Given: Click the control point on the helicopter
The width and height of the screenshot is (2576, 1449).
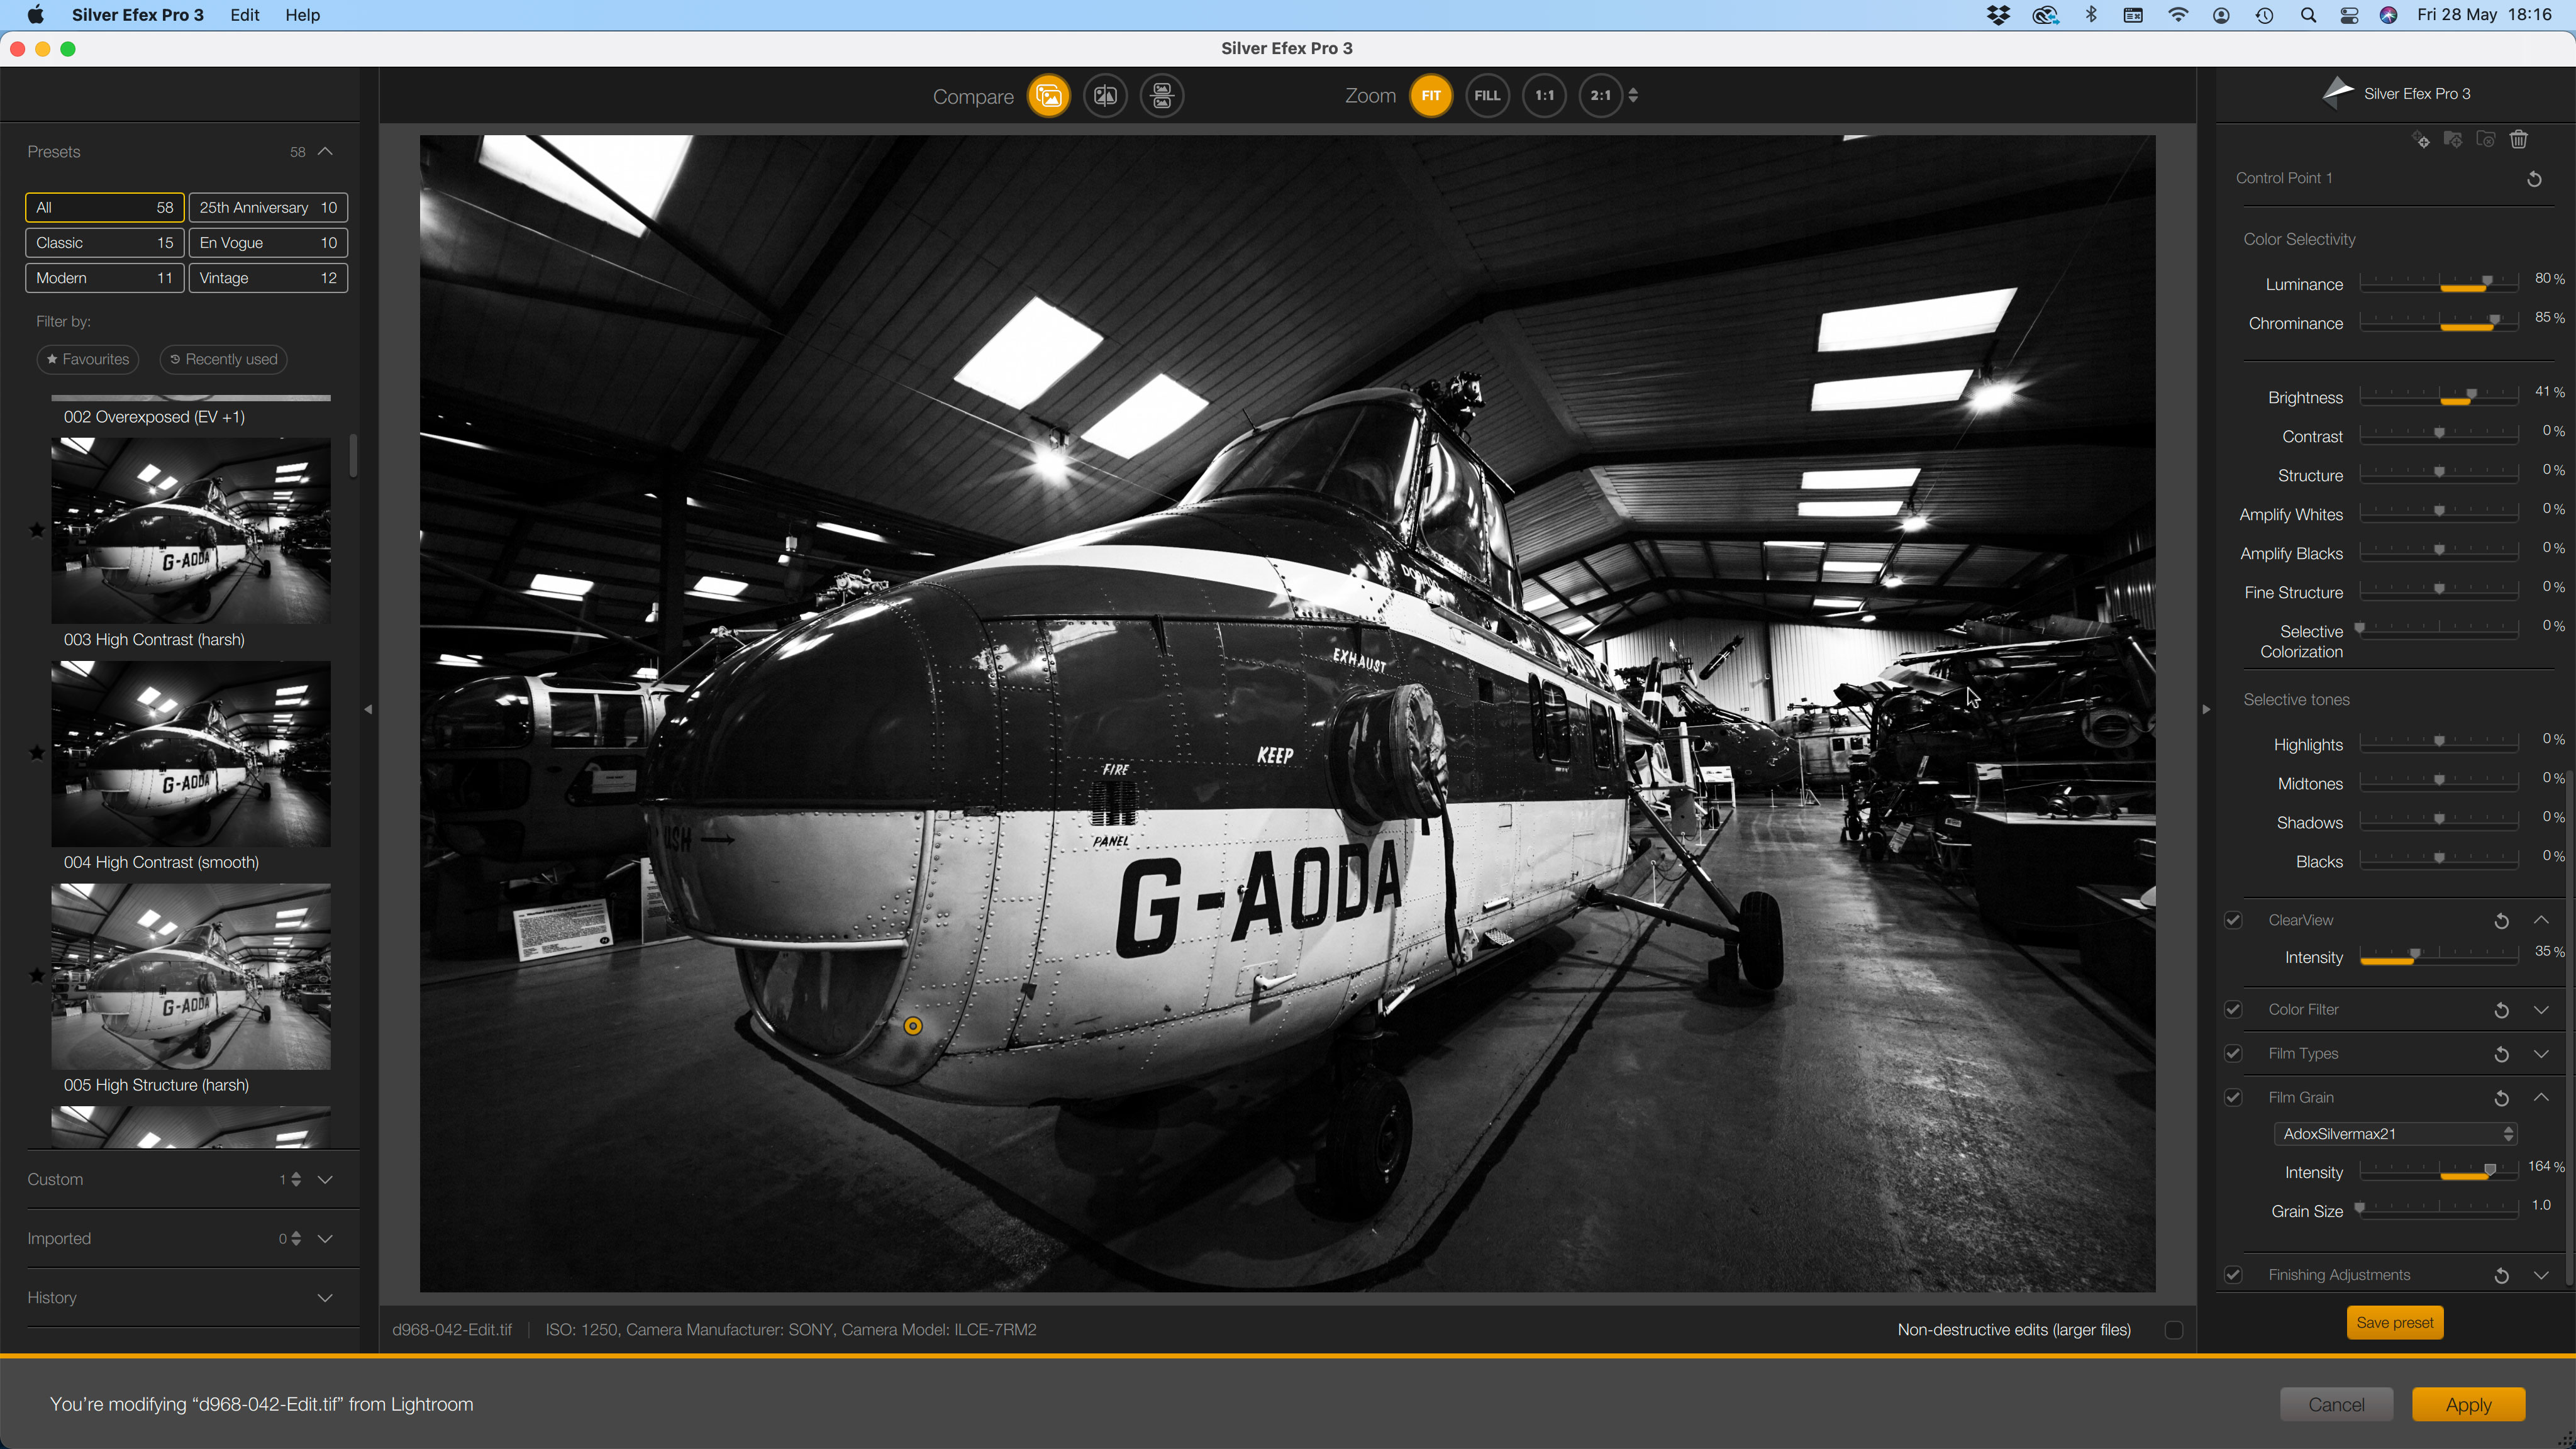Looking at the screenshot, I should 912,1026.
